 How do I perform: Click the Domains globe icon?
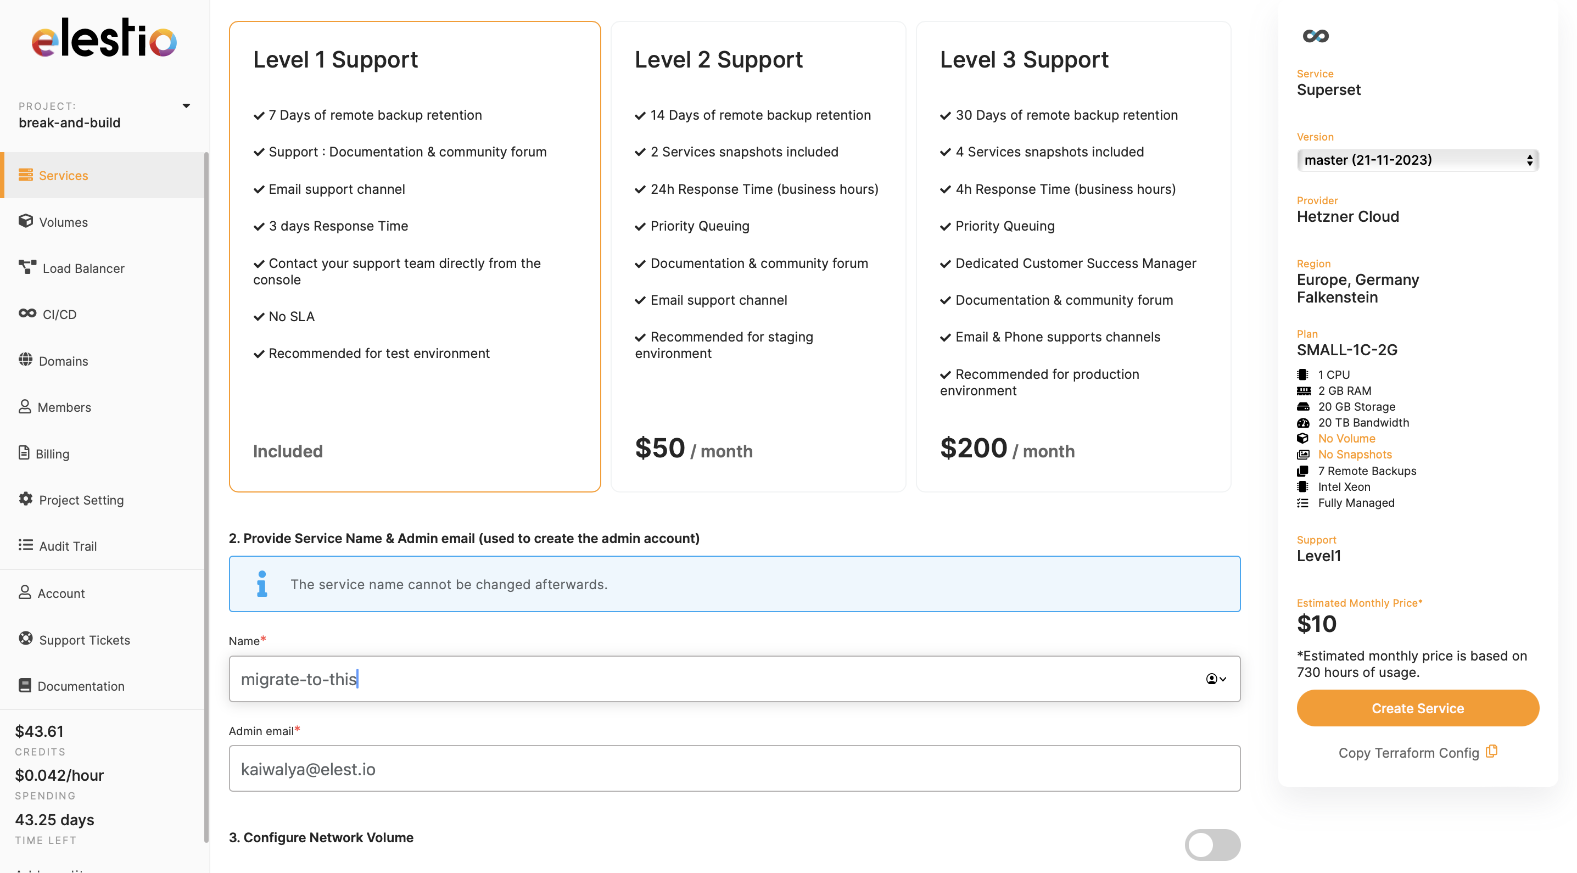click(x=26, y=360)
